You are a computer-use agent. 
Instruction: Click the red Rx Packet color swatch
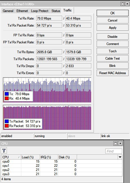point(7,126)
